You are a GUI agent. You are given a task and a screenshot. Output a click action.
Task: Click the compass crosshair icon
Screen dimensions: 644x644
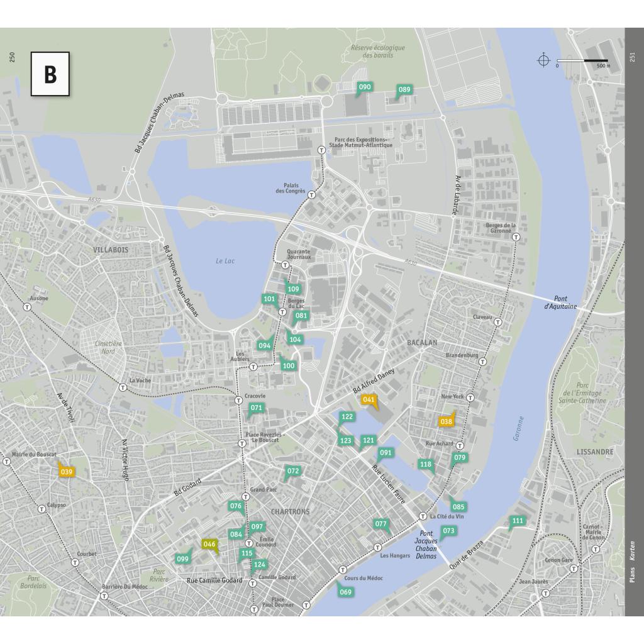pyautogui.click(x=543, y=60)
